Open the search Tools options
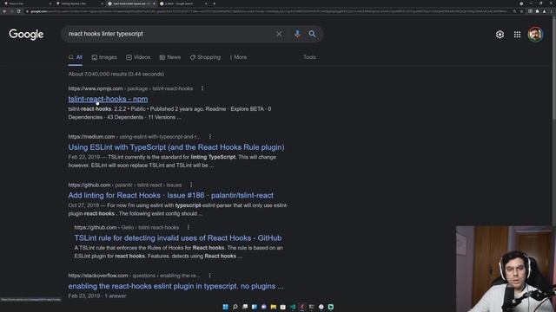 pos(309,57)
